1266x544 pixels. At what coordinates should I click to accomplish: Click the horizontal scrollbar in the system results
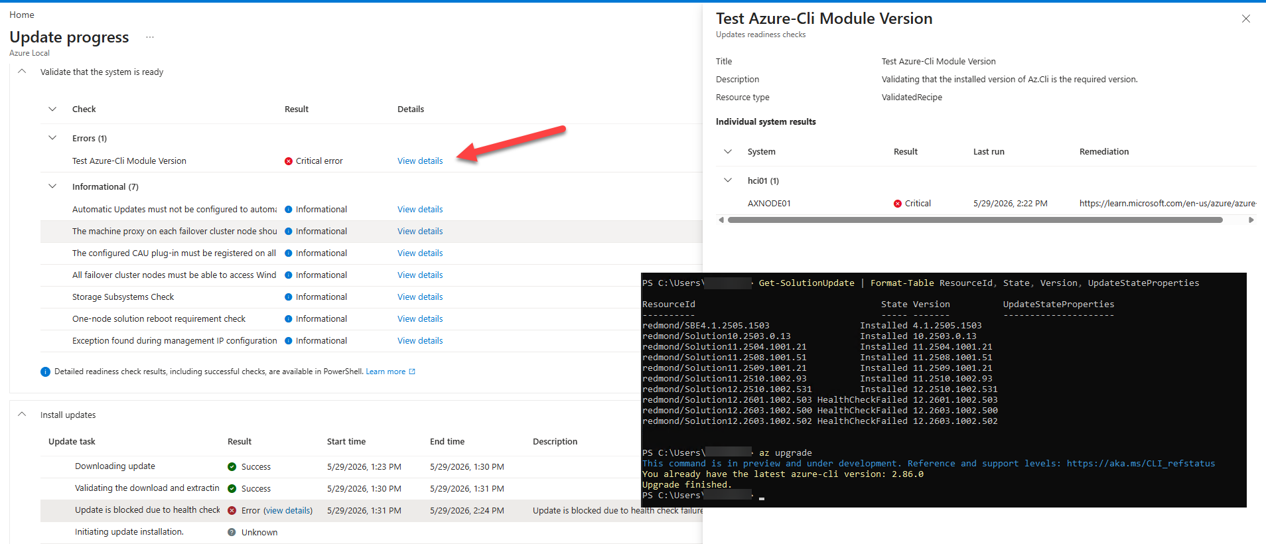975,220
